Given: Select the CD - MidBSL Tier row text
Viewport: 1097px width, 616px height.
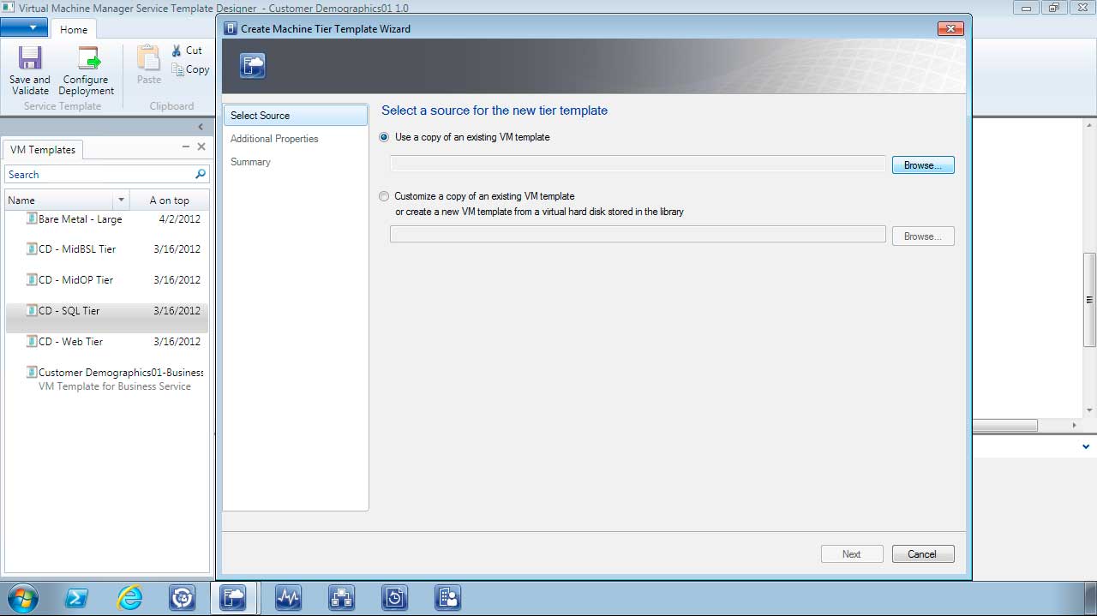Looking at the screenshot, I should point(77,249).
